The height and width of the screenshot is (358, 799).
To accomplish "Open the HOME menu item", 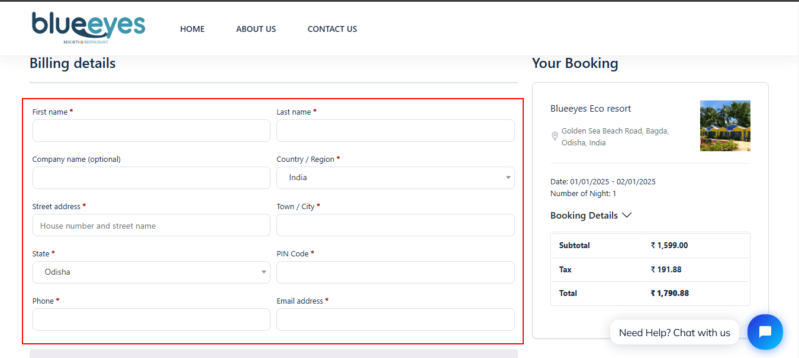I will 192,29.
